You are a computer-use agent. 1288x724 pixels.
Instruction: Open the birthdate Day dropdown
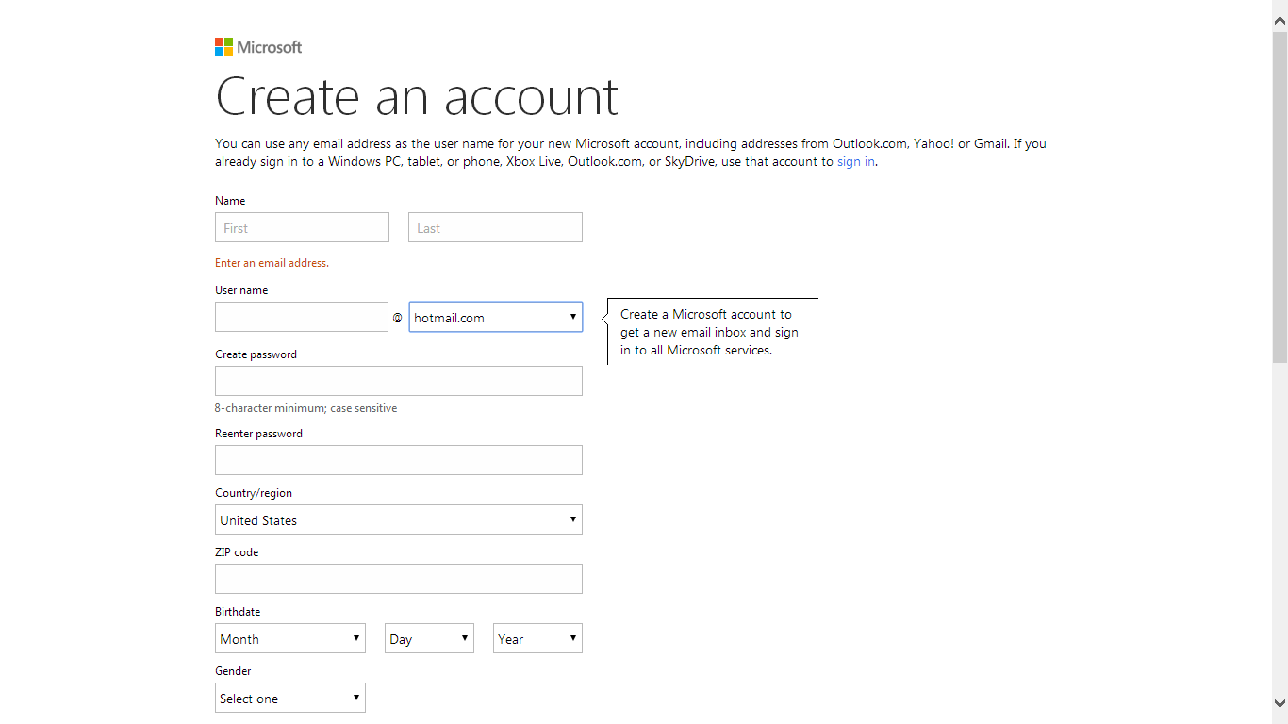pyautogui.click(x=429, y=638)
